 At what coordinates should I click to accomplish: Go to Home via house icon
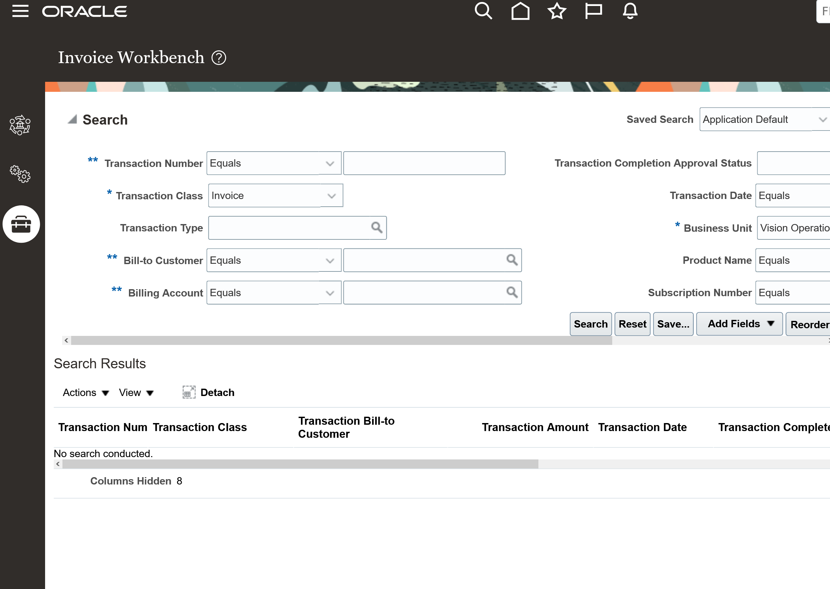520,11
